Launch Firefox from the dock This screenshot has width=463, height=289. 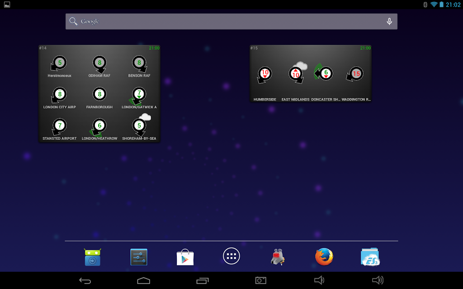[x=324, y=256]
